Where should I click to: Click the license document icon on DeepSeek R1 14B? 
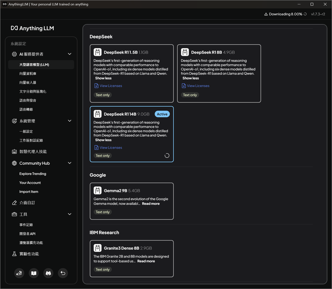point(96,148)
